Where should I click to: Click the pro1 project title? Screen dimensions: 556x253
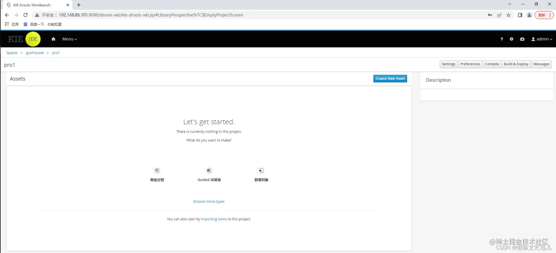tap(10, 65)
